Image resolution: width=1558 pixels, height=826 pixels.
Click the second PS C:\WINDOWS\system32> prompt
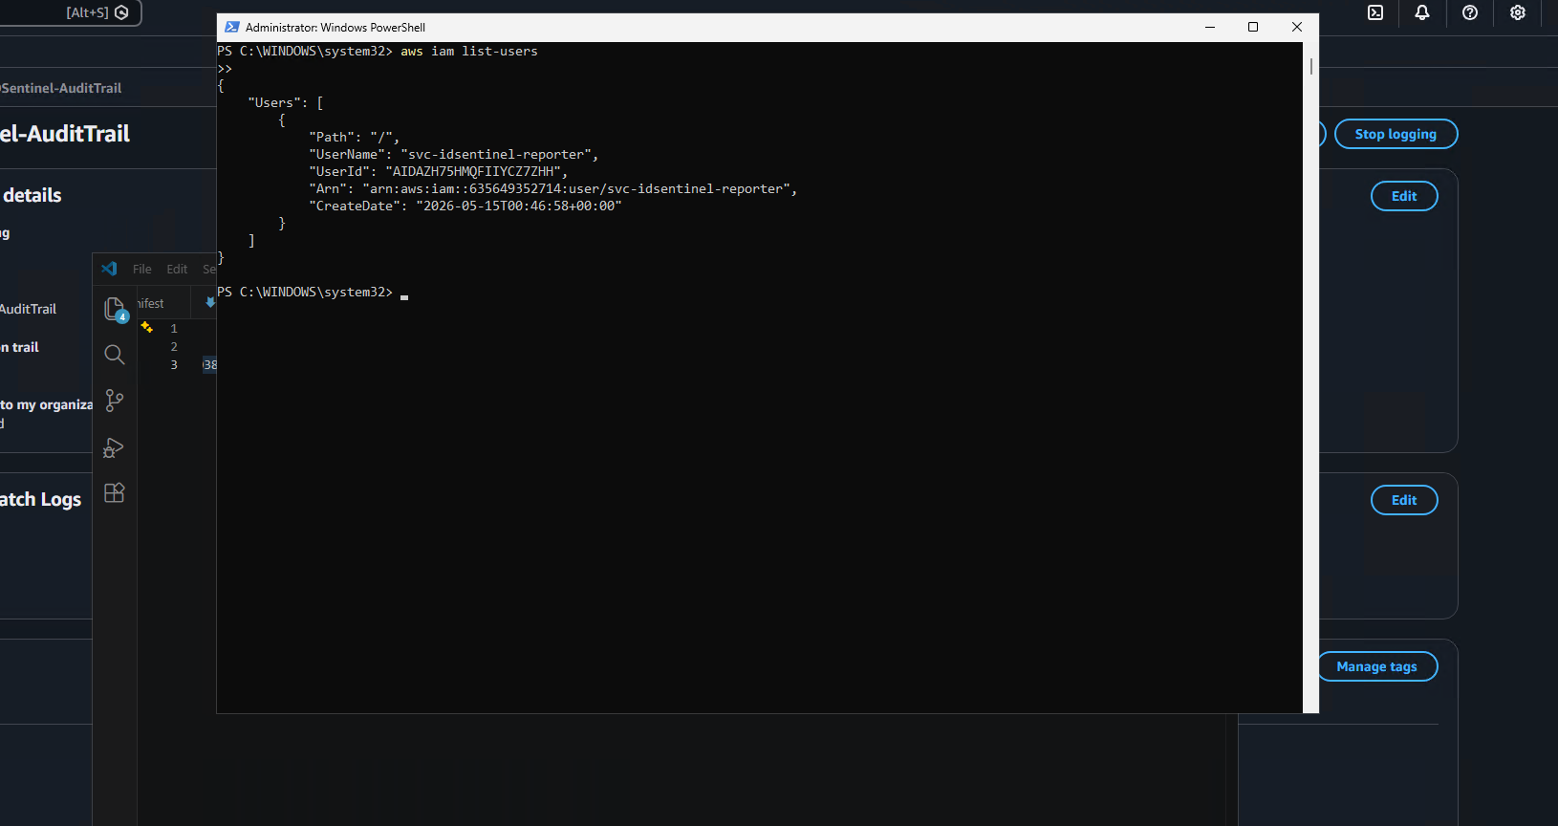point(305,292)
